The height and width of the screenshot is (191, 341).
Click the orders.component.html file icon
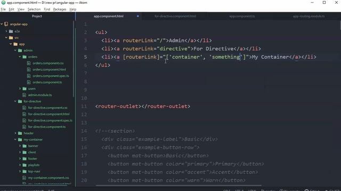coord(29,70)
